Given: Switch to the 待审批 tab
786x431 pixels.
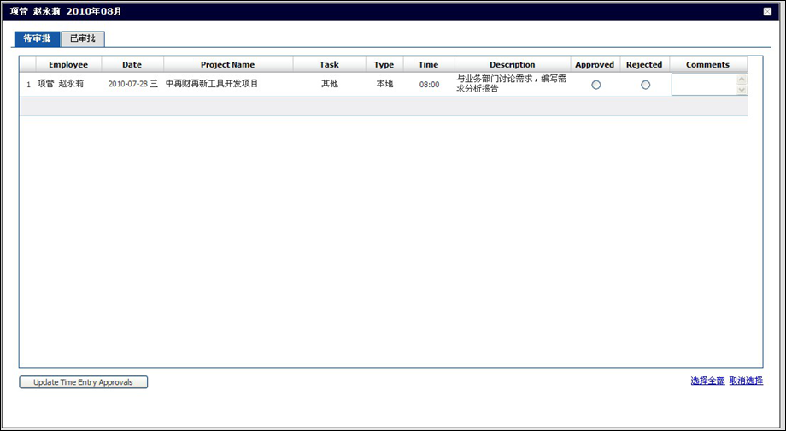Looking at the screenshot, I should [x=37, y=39].
